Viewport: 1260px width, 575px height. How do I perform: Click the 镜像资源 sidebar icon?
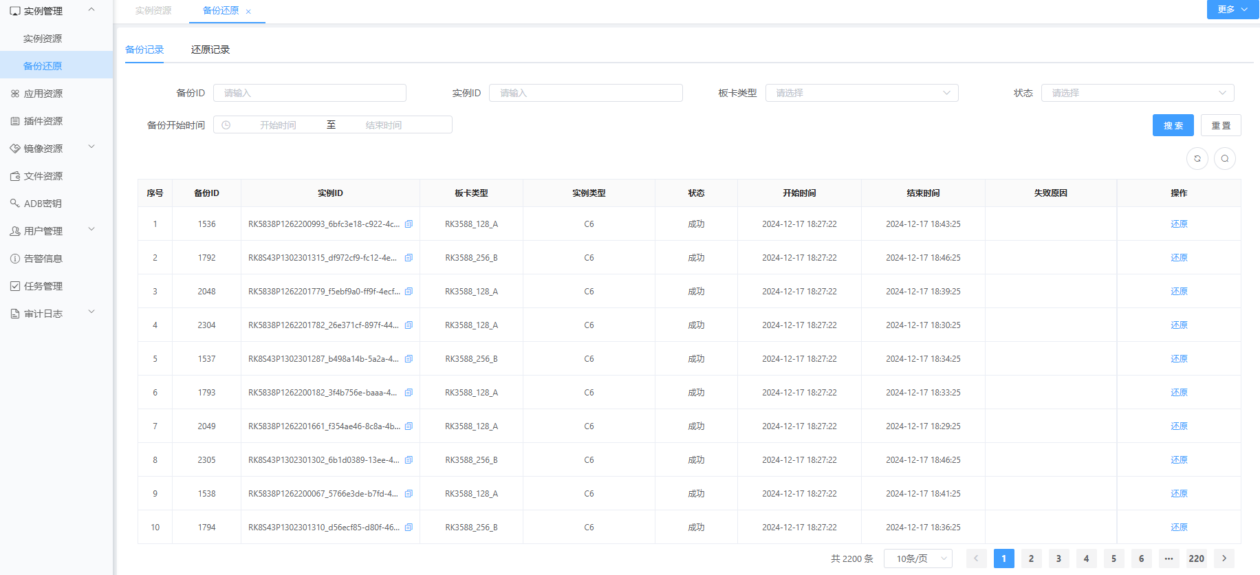15,149
